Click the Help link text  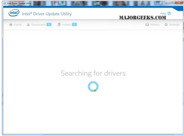point(163,13)
